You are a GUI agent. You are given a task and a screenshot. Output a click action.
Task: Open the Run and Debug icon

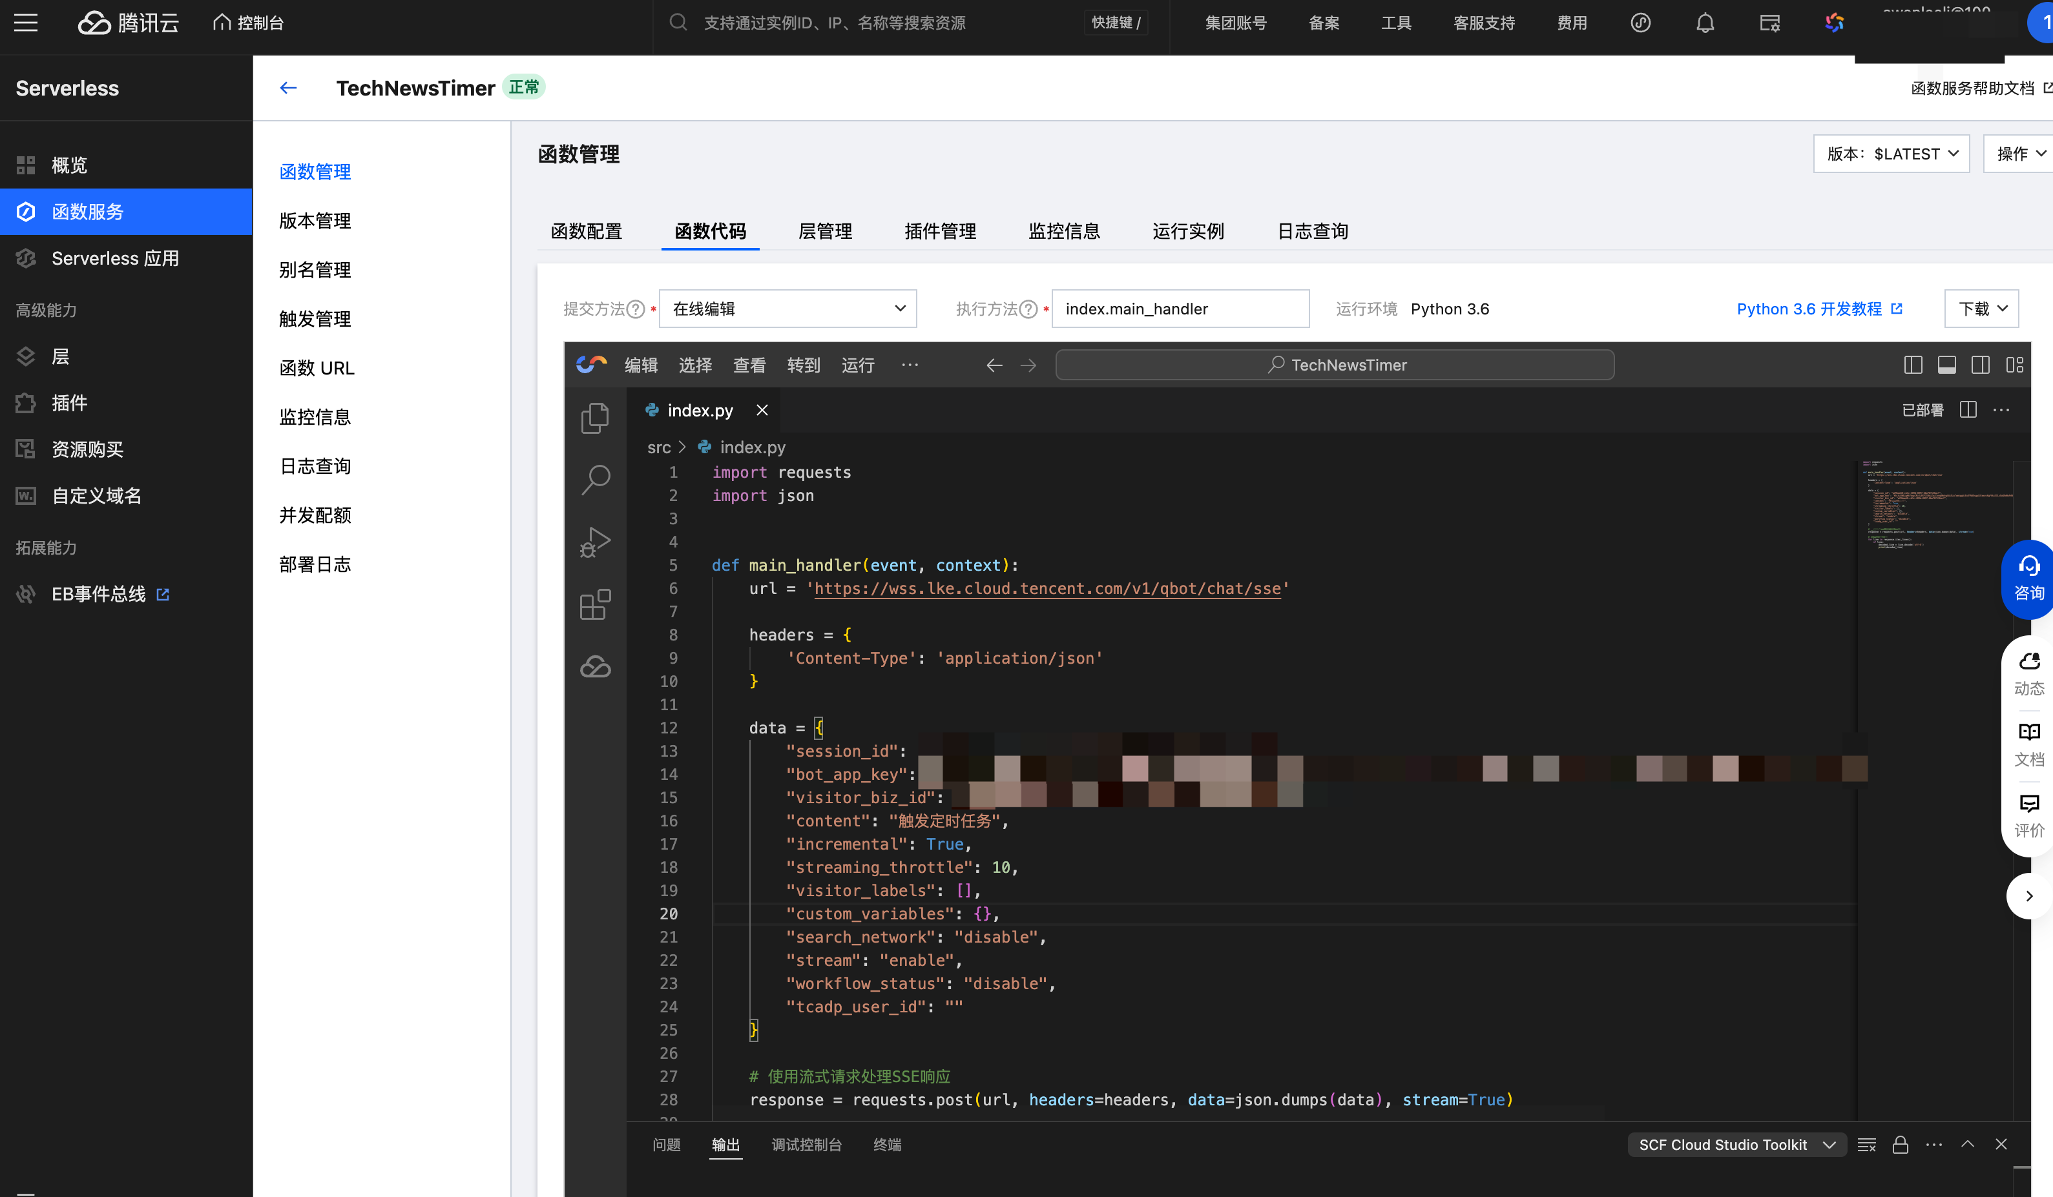coord(595,542)
